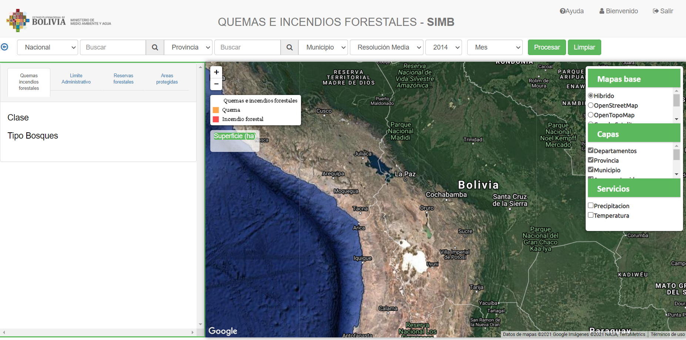Image resolution: width=686 pixels, height=340 pixels.
Task: Click the Quema orange legend swatch
Action: (216, 110)
